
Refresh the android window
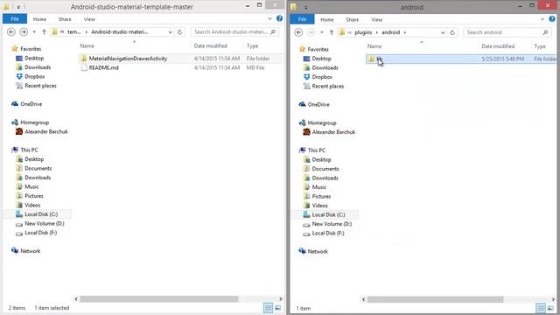452,32
